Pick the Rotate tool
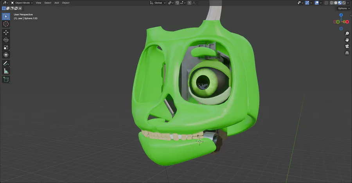Image resolution: width=352 pixels, height=183 pixels. (6, 40)
